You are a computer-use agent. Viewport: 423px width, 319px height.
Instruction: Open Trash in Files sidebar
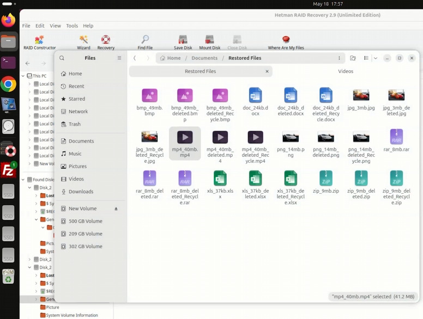pos(90,124)
